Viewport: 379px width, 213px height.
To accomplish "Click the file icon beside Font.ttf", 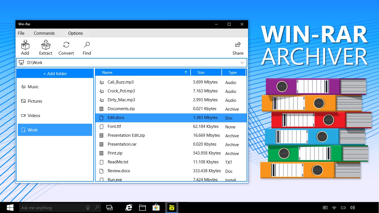I will point(102,126).
